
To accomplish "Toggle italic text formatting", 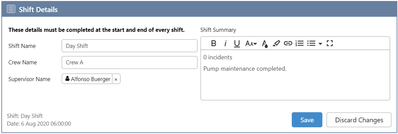I will (x=226, y=43).
